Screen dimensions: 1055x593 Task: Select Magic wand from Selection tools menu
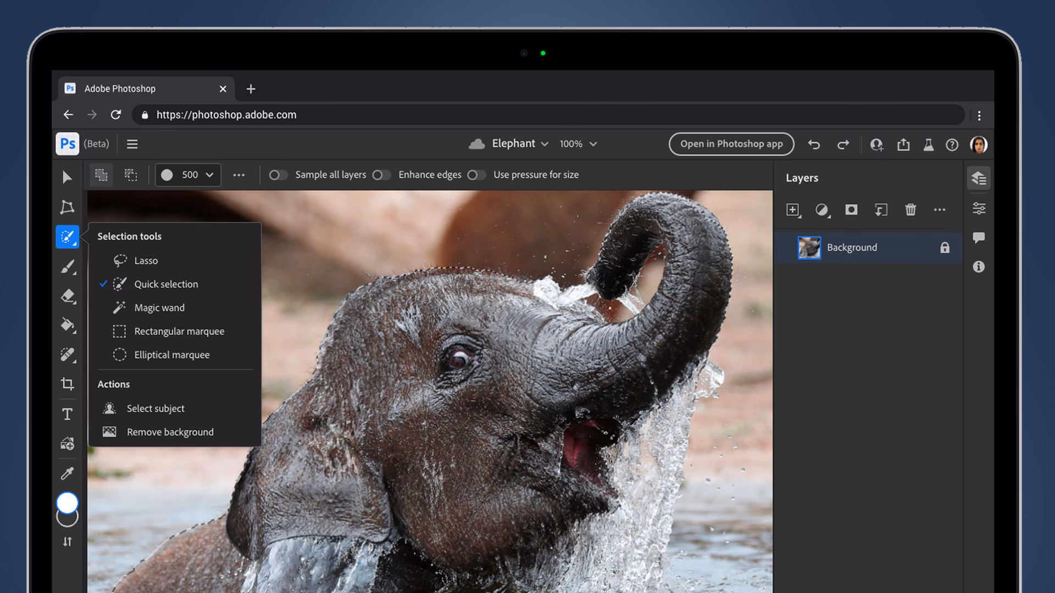[159, 307]
